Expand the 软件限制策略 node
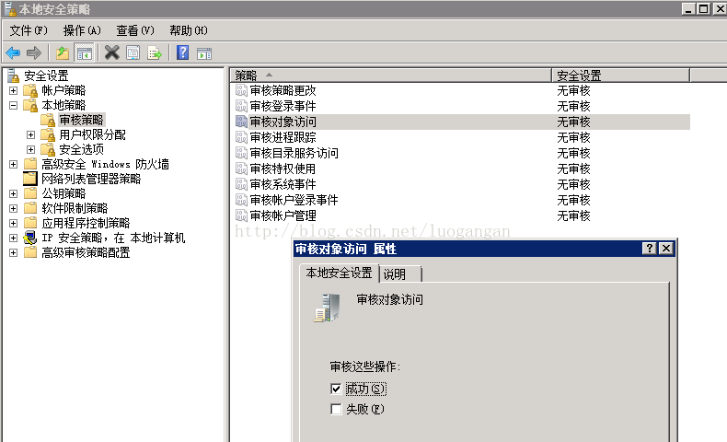Image resolution: width=727 pixels, height=442 pixels. pyautogui.click(x=14, y=209)
